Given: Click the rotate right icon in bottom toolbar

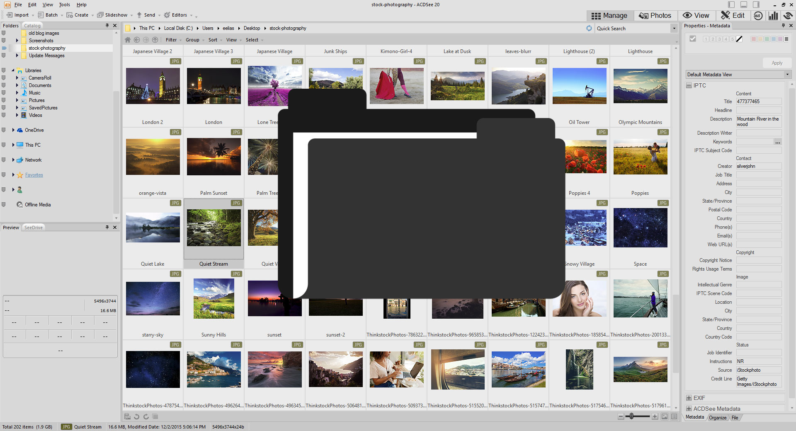Looking at the screenshot, I should click(x=146, y=416).
